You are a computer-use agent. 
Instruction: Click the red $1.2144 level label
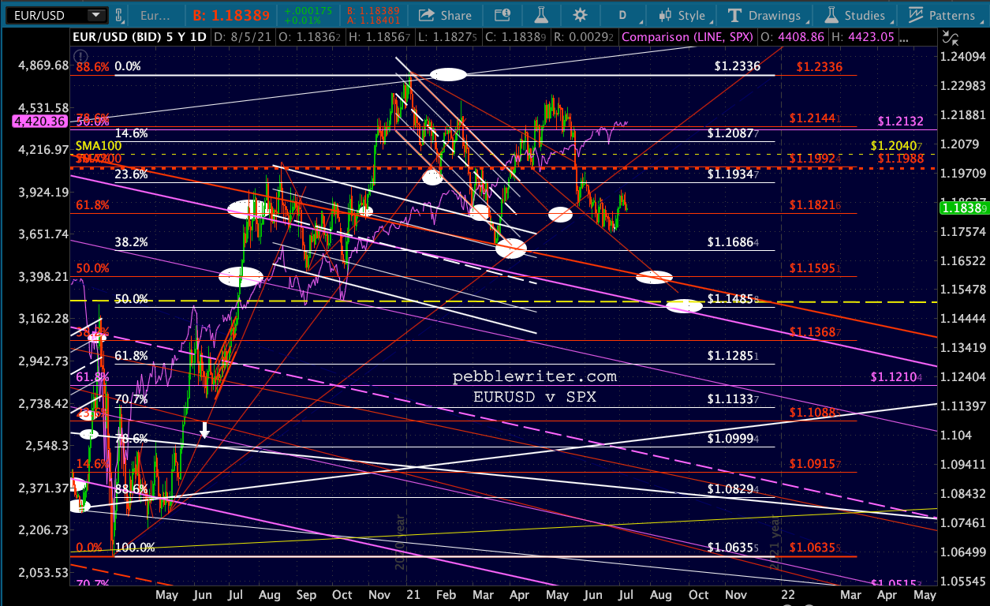[x=815, y=118]
